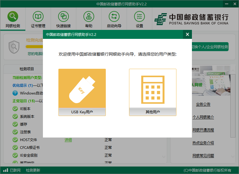This screenshot has height=174, width=239.
Task: Open the 热点业务介绍 link
Action: tap(203, 143)
